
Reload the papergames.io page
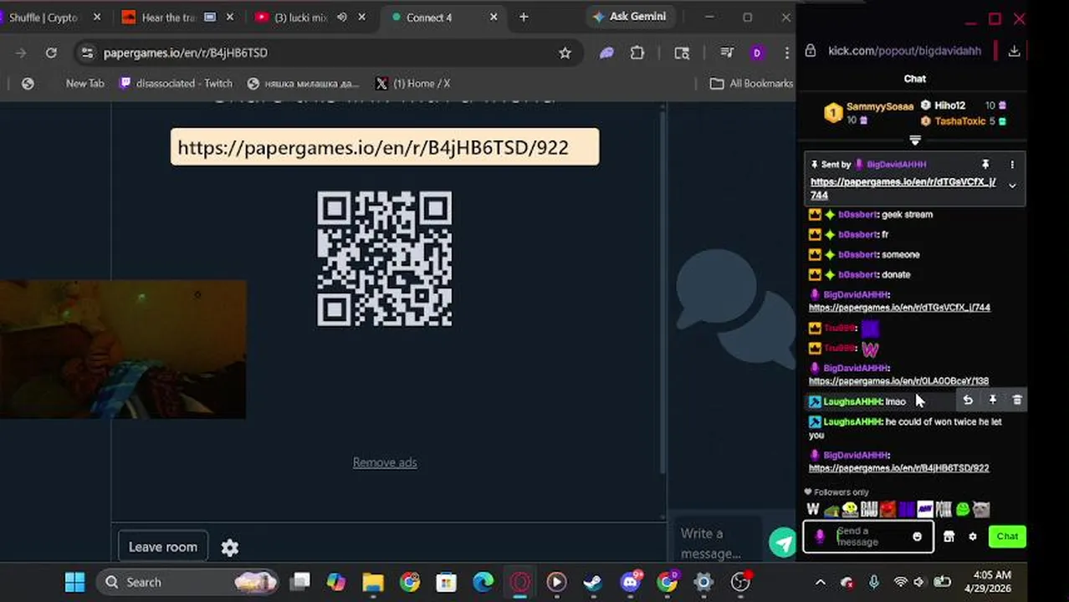pos(51,53)
